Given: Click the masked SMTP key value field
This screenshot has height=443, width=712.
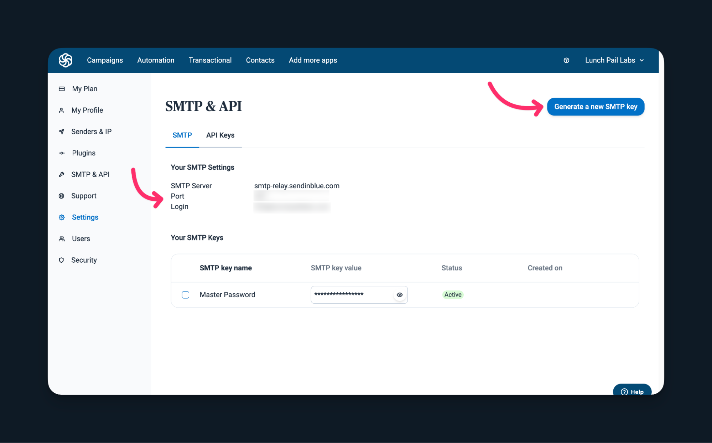Looking at the screenshot, I should point(359,295).
